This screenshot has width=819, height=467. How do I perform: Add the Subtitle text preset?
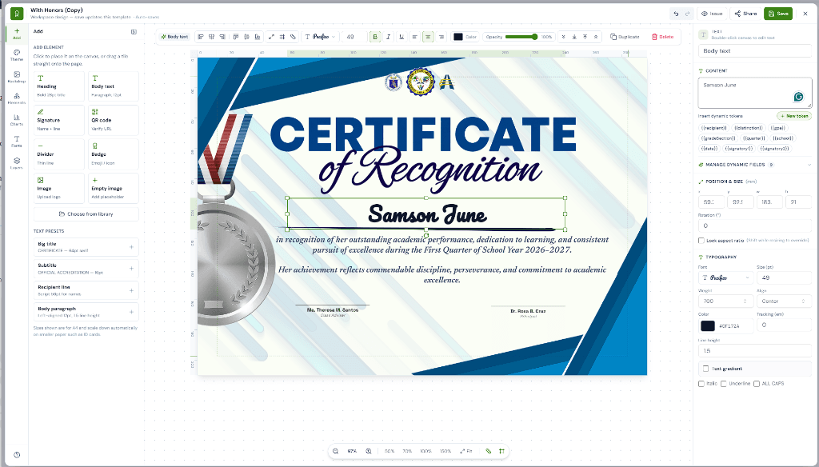86,269
